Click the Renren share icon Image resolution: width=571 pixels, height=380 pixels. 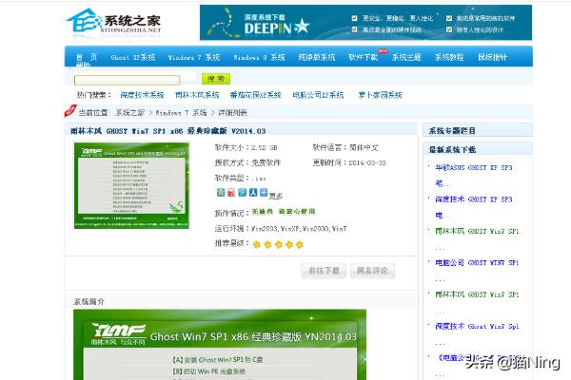coord(252,193)
